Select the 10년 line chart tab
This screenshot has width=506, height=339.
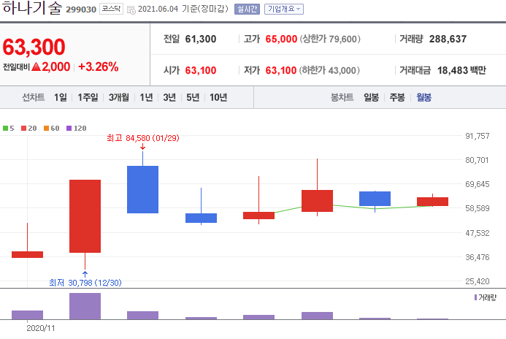[x=218, y=97]
